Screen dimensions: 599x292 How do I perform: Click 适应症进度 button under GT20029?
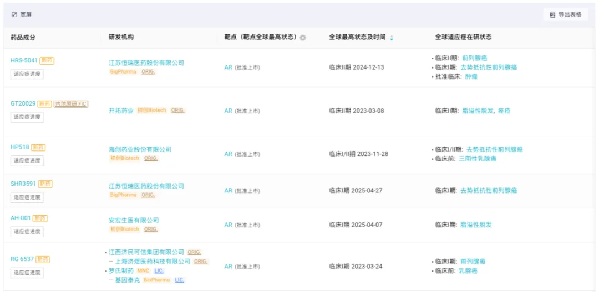tap(27, 117)
